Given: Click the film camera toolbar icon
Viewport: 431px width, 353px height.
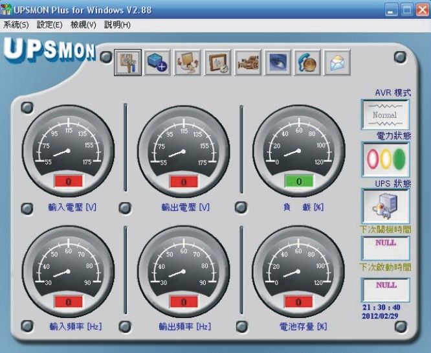Looking at the screenshot, I should click(248, 62).
